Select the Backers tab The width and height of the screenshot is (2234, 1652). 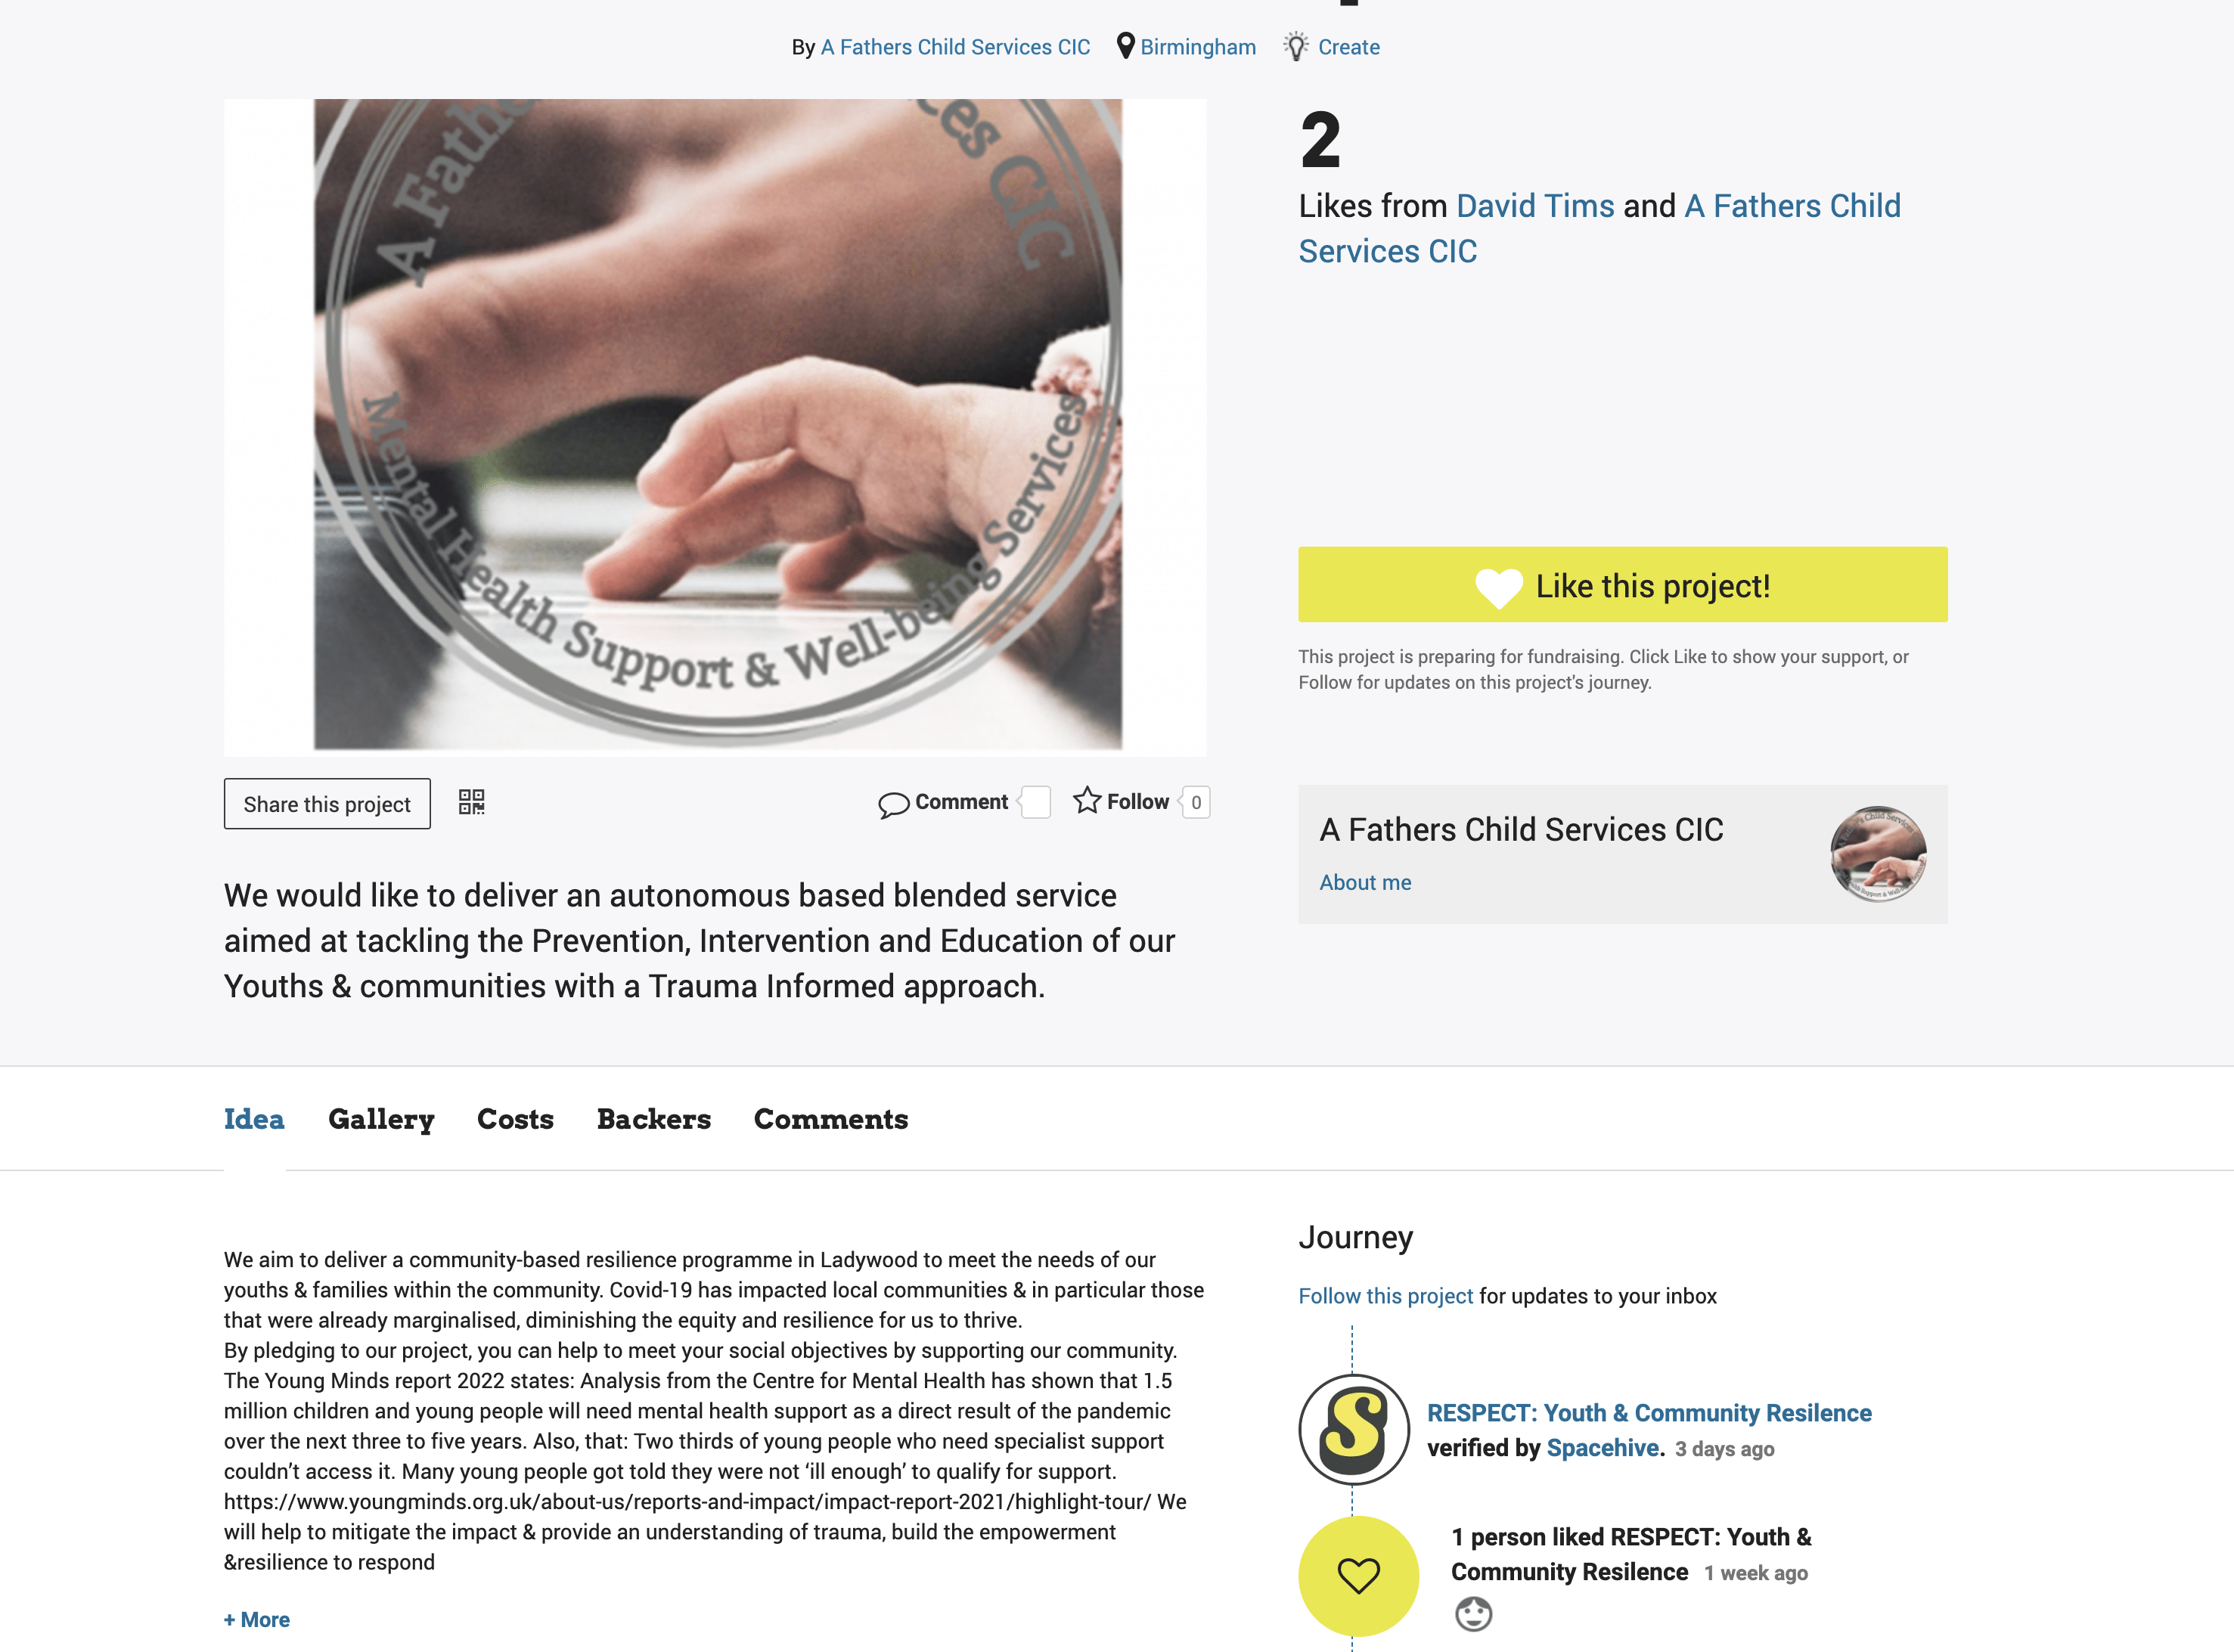(x=654, y=1119)
